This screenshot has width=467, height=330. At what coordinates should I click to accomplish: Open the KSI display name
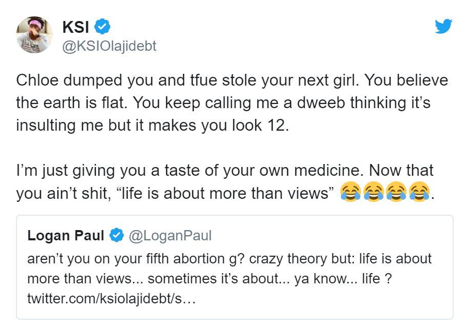pyautogui.click(x=75, y=26)
